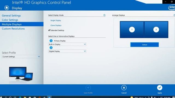Click the Primary Display label
This screenshot has height=98, width=175.
60,41
